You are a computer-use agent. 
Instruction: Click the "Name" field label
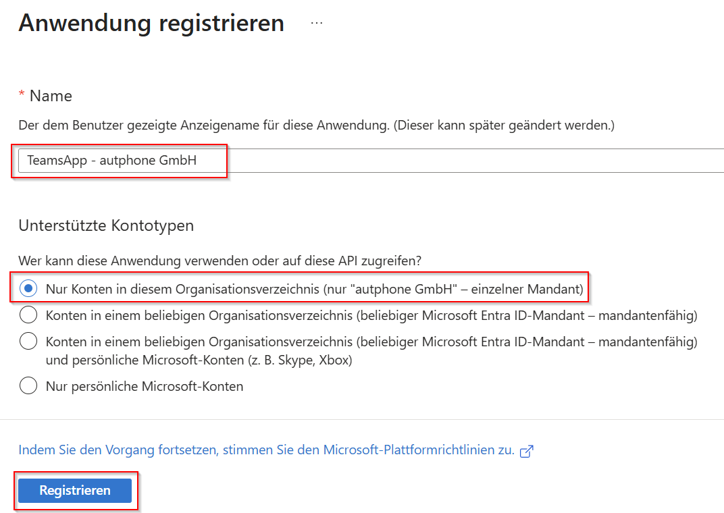[51, 95]
